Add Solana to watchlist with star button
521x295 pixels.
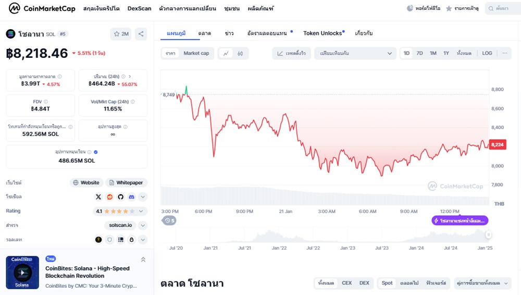pyautogui.click(x=121, y=33)
